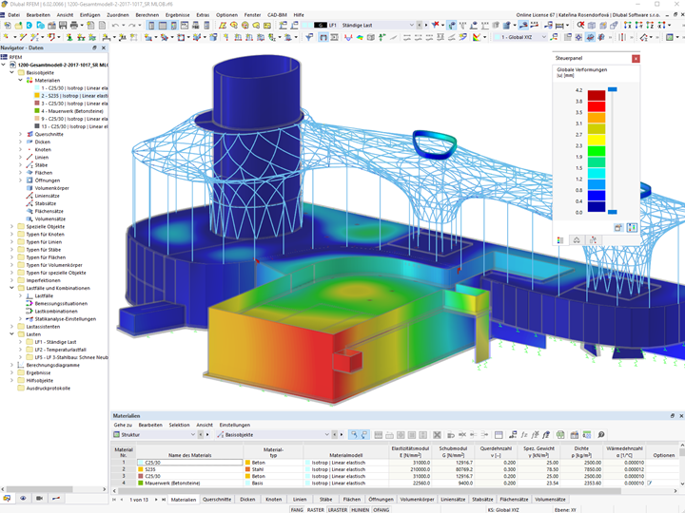Click the upper blue slider handle in Steuerpanel
Viewport: 685px width, 513px height.
pos(613,89)
